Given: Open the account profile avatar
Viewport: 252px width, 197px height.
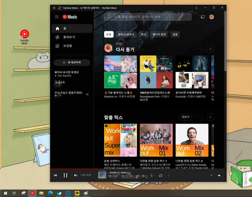Looking at the screenshot, I should (212, 17).
